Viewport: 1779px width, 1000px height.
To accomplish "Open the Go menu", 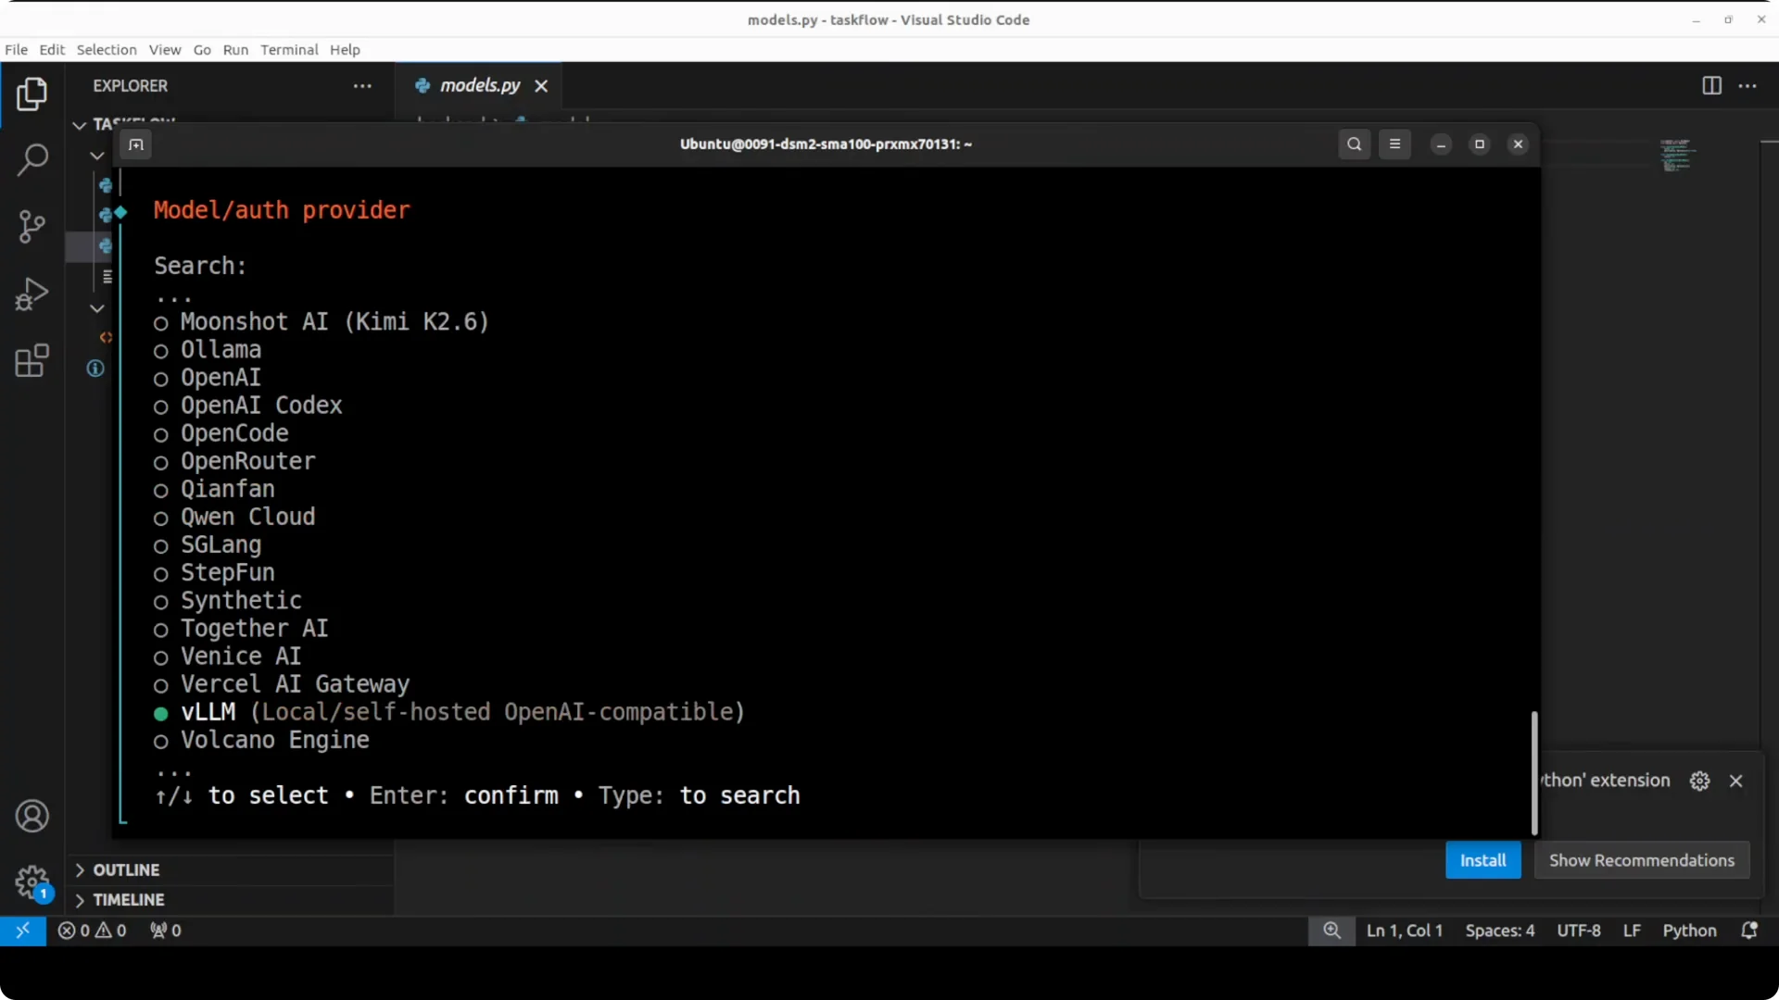I will (x=202, y=50).
